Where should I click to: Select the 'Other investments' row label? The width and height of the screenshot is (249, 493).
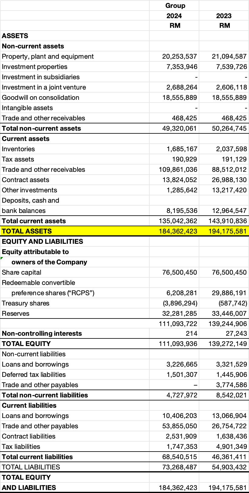(29, 190)
